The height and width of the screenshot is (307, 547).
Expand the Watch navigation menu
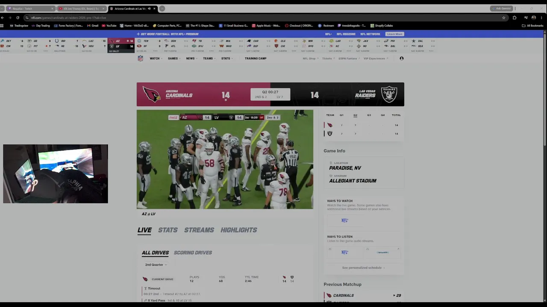coord(156,58)
